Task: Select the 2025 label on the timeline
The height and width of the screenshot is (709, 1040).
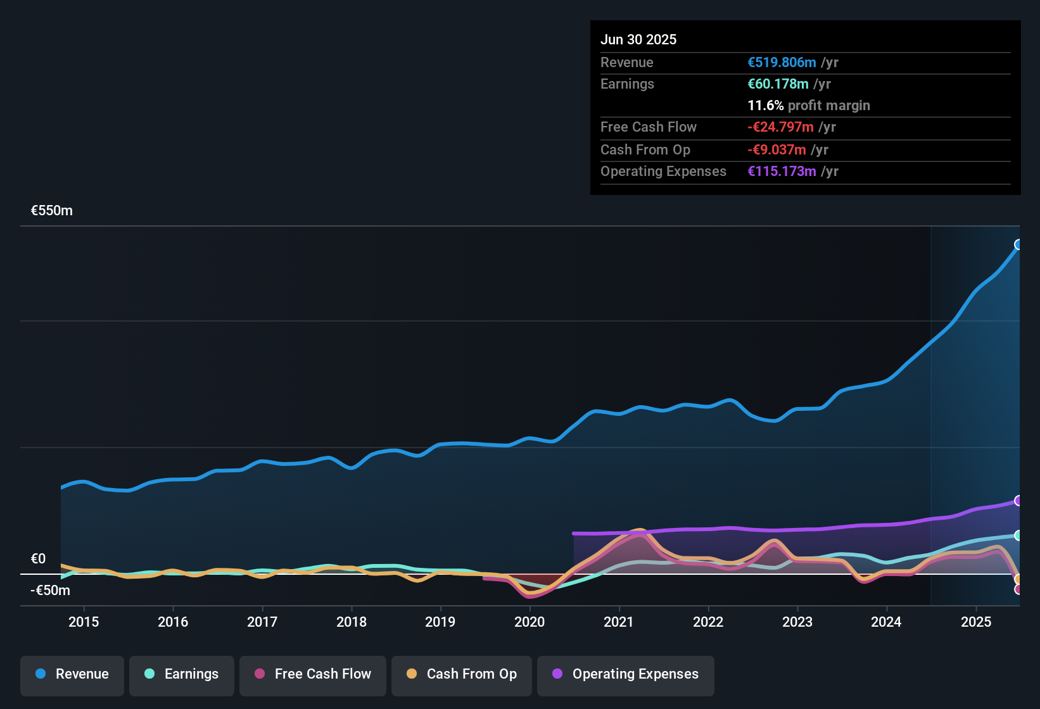Action: pyautogui.click(x=977, y=622)
